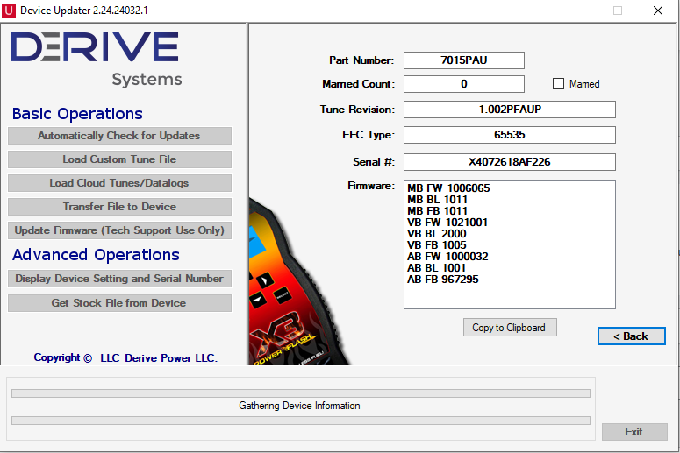Choose Transfer File to Device
The image size is (680, 453).
[119, 207]
